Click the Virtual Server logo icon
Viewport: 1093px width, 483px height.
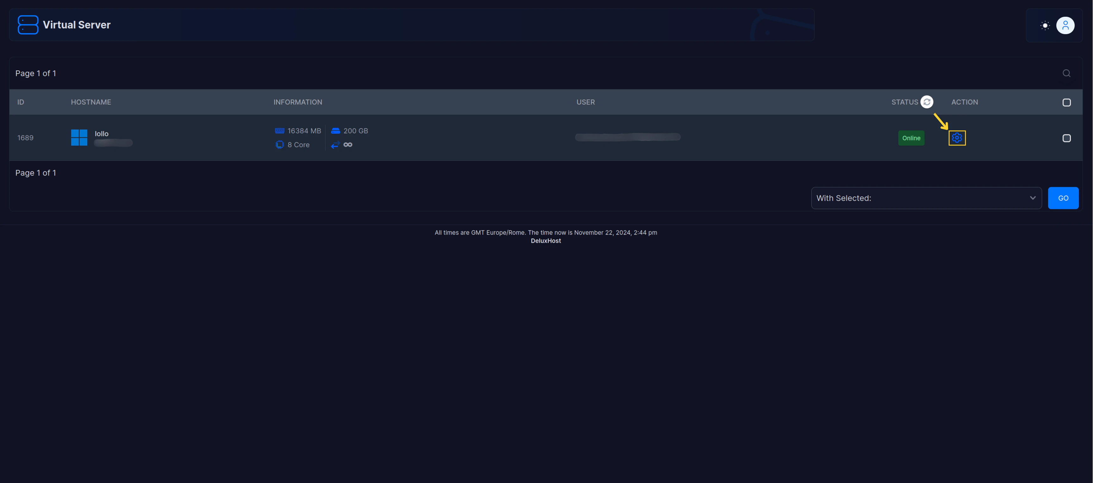28,25
